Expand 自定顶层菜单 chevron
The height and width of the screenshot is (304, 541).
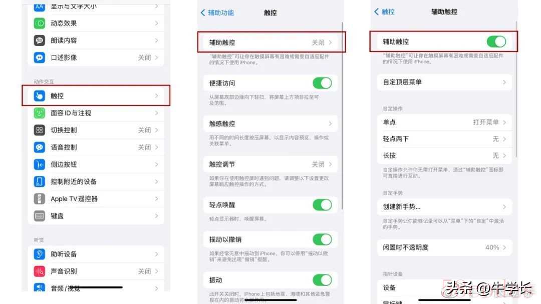pyautogui.click(x=504, y=82)
